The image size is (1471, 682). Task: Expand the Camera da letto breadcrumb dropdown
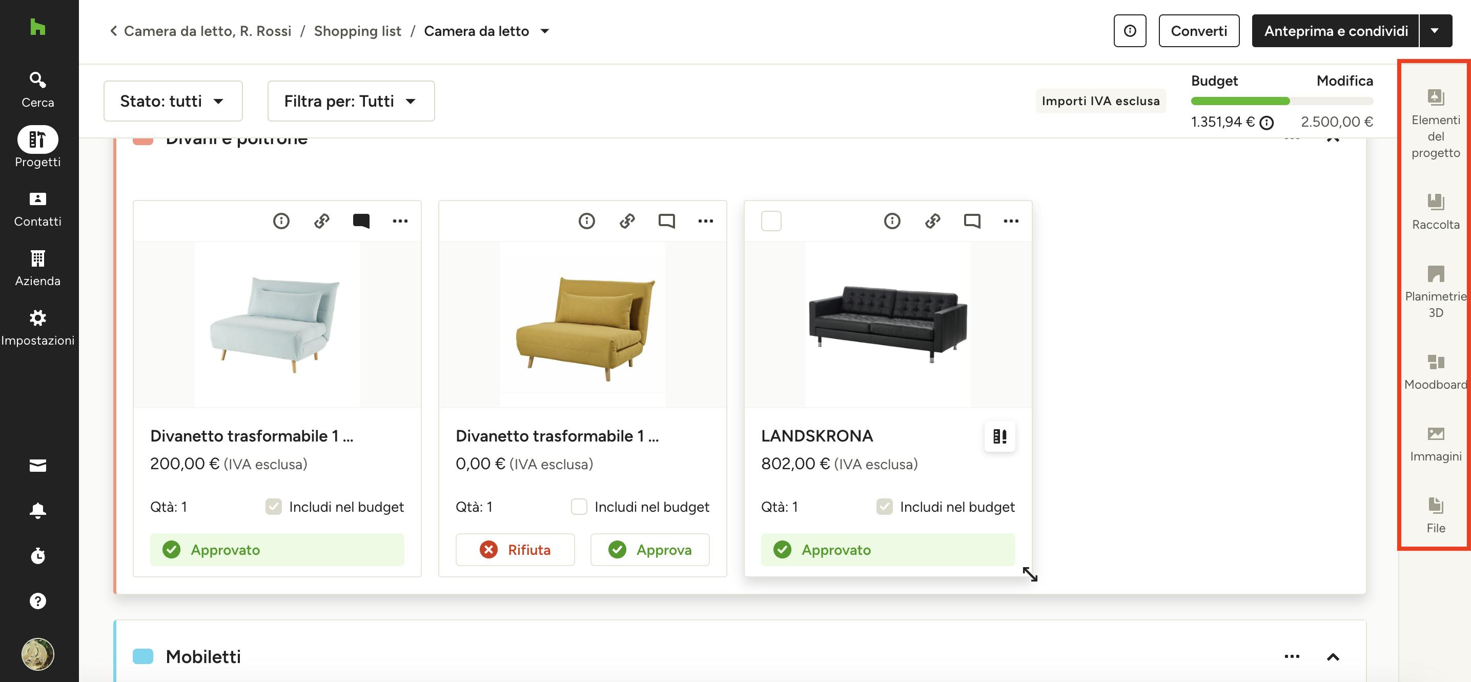coord(545,31)
